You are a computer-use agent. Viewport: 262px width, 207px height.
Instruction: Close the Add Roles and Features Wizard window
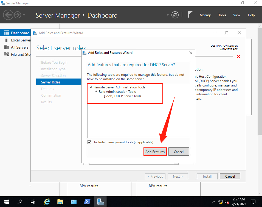[240, 33]
